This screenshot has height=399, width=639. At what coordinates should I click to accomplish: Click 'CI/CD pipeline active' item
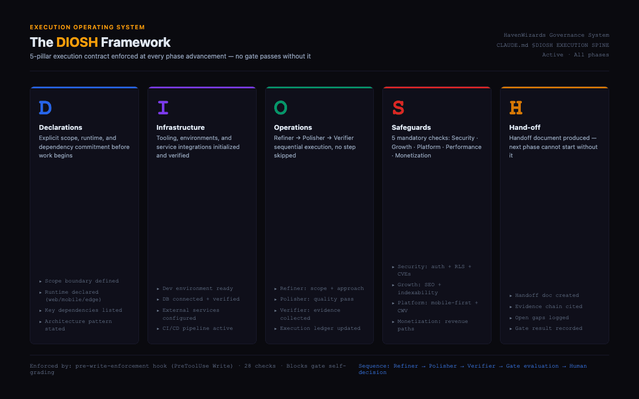coord(195,328)
